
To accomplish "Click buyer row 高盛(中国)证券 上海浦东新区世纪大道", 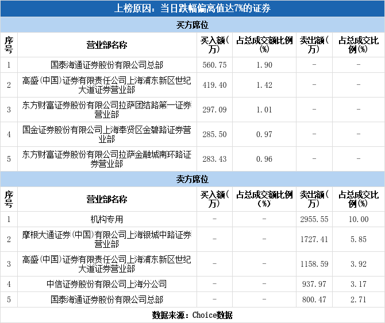I will tap(107, 85).
